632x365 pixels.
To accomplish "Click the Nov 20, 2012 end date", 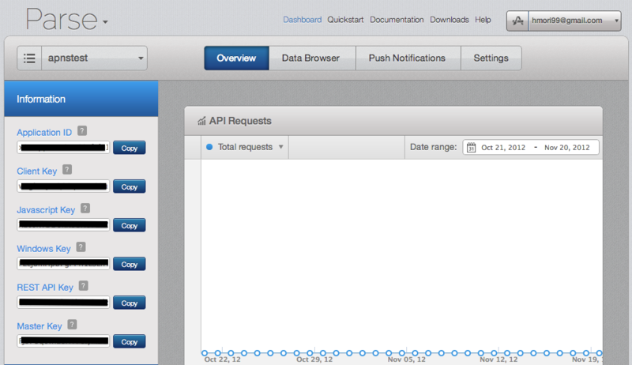I will coord(566,148).
